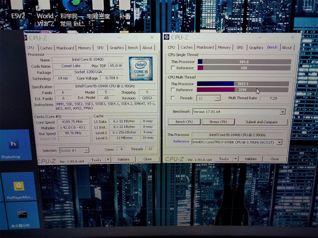This screenshot has height=238, width=318.
Task: Click the Tools button in the processor window
Action: 96,160
